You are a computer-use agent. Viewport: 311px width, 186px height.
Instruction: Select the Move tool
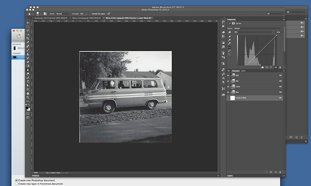28,22
